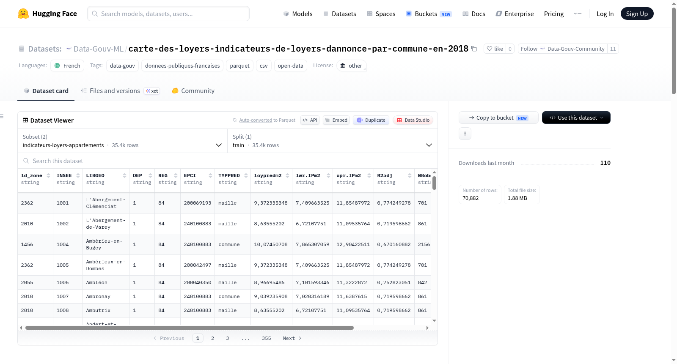This screenshot has width=677, height=364.
Task: Click Next page button
Action: pos(292,338)
